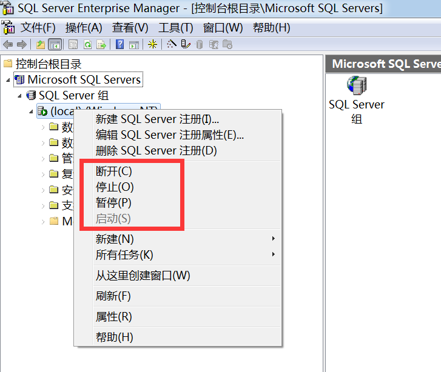Open the Properties toolbar icon
This screenshot has height=372, width=441.
point(73,44)
